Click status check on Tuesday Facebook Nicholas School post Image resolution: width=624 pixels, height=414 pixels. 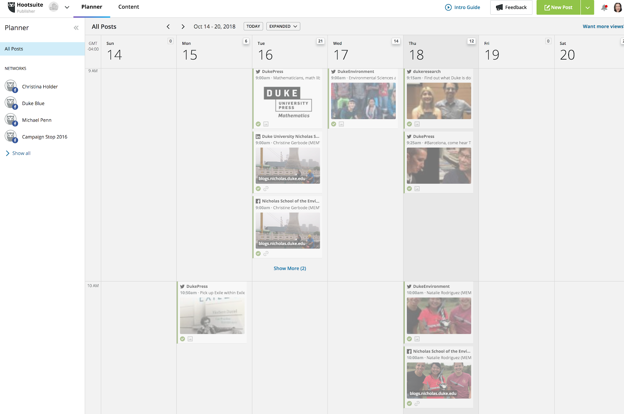pyautogui.click(x=258, y=254)
